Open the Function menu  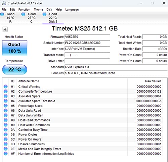pyautogui.click(x=24, y=10)
